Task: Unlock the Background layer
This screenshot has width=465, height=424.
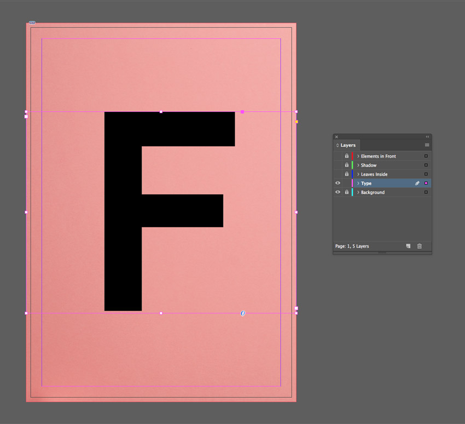Action: point(346,192)
